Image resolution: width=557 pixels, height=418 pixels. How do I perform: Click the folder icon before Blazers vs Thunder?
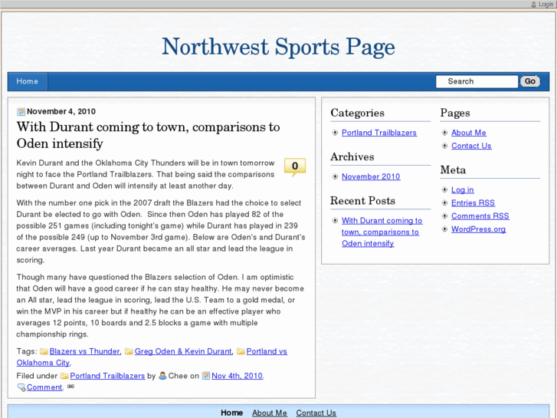pyautogui.click(x=44, y=351)
